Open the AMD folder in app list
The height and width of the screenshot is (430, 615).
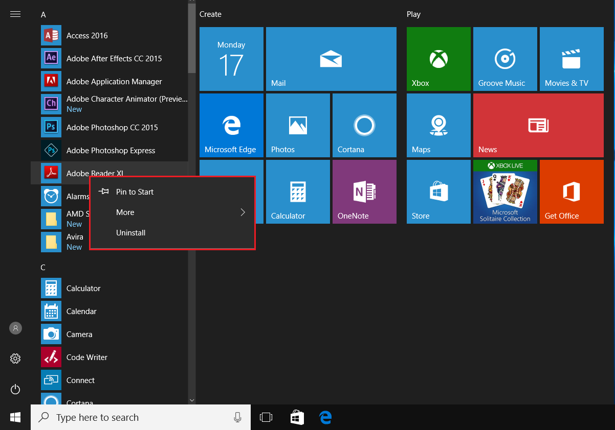click(x=51, y=219)
